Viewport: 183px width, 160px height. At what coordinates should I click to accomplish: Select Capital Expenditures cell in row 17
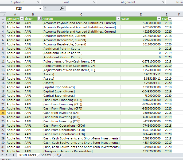[81, 87]
